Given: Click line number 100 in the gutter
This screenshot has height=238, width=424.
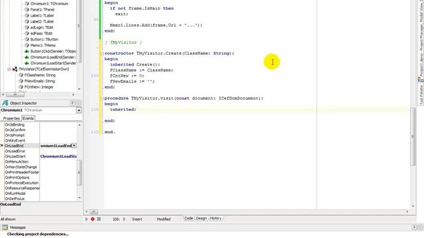Looking at the screenshot, I should pyautogui.click(x=95, y=76).
